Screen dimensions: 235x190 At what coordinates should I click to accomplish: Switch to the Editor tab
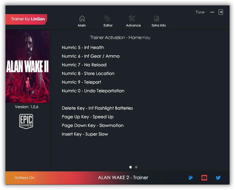pyautogui.click(x=108, y=21)
